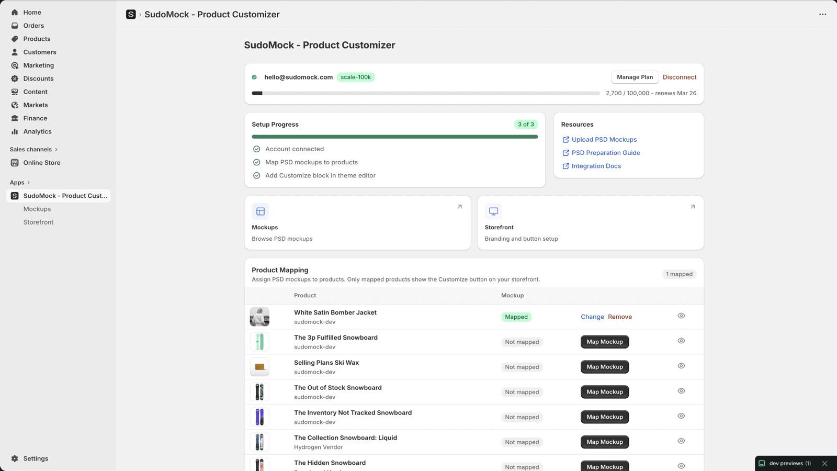Switch to the Mockups sub-page
This screenshot has width=837, height=471.
[37, 209]
